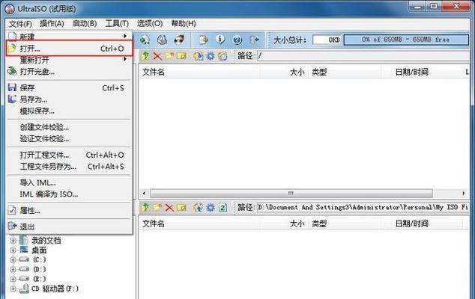This screenshot has width=475, height=299.
Task: Sort lower pane by 大小 column
Action: point(284,224)
